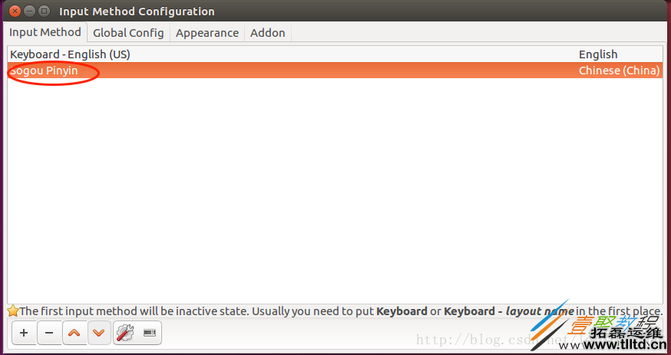Move selected input method down
This screenshot has width=671, height=355.
coord(98,333)
